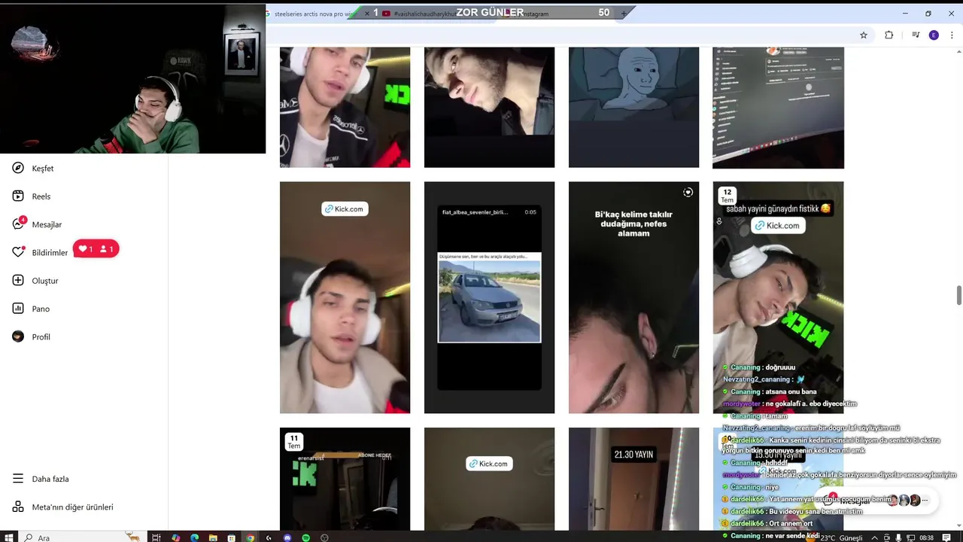Open Mesajlar with unread badge

pos(37,224)
